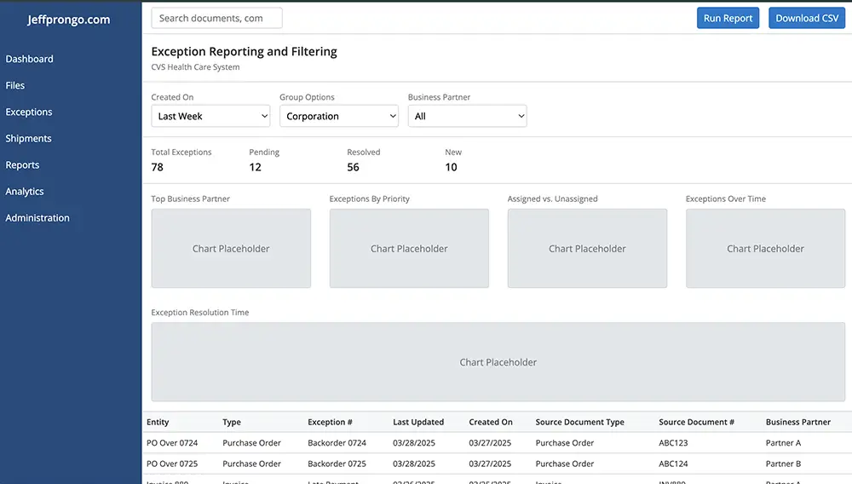
Task: Open Files from the sidebar
Action: click(15, 85)
